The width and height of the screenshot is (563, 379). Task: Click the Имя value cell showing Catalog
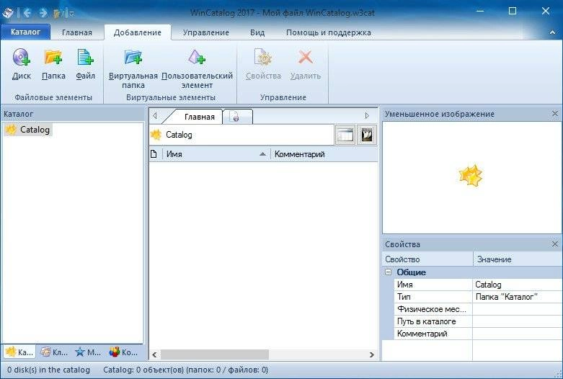518,285
